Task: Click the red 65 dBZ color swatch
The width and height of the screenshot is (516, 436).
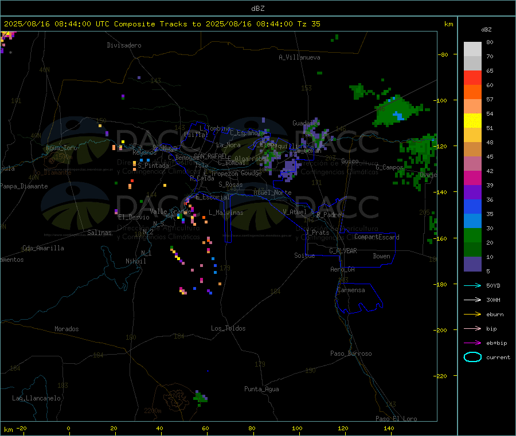Action: pos(472,77)
